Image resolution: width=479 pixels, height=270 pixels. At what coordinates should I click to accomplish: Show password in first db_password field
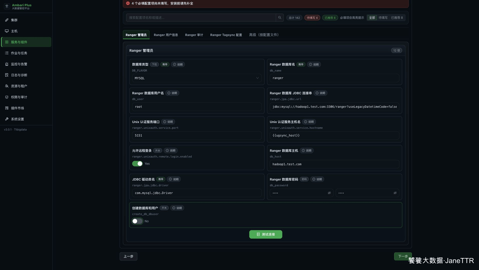(329, 193)
